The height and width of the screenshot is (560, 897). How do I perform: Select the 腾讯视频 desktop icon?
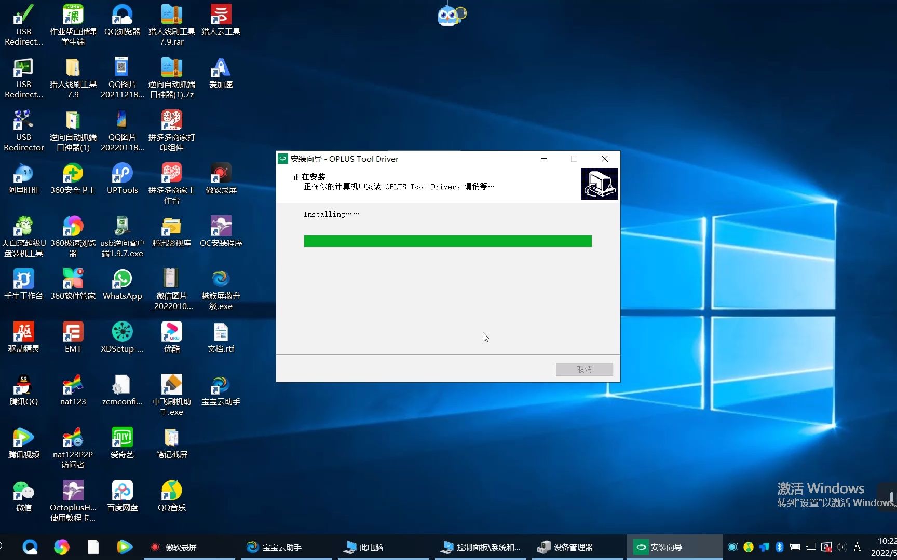tap(24, 443)
